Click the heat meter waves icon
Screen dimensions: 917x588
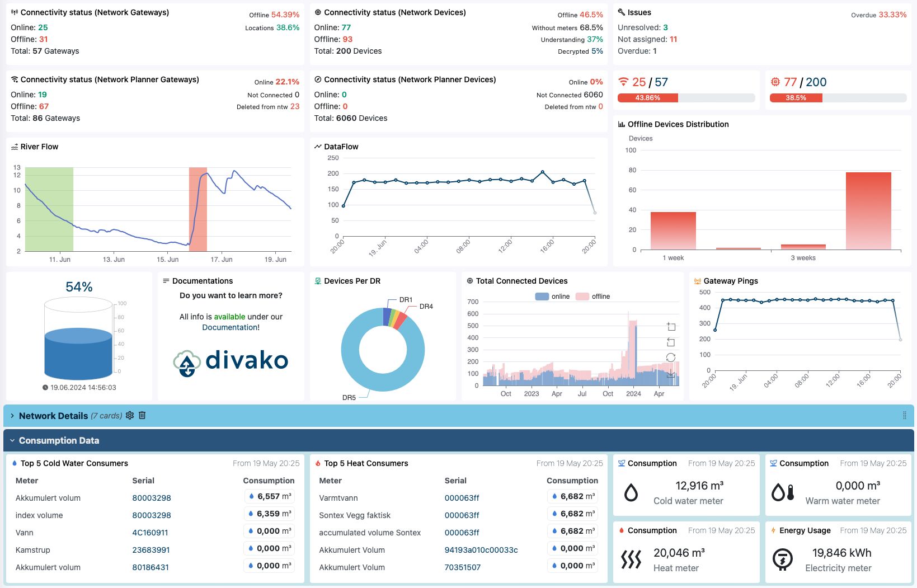pyautogui.click(x=631, y=559)
